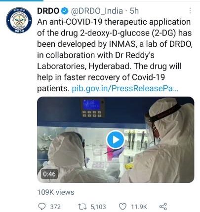This screenshot has width=200, height=212.
Task: Click the 5h timestamp
Action: [134, 11]
